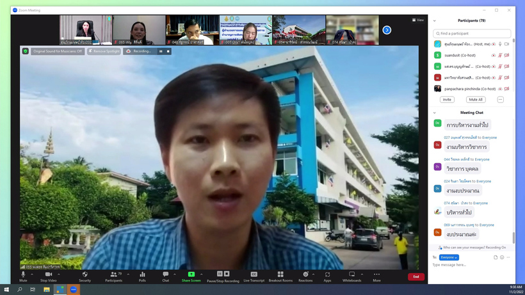The width and height of the screenshot is (525, 295).
Task: Open the Polls bar-chart icon
Action: click(142, 275)
